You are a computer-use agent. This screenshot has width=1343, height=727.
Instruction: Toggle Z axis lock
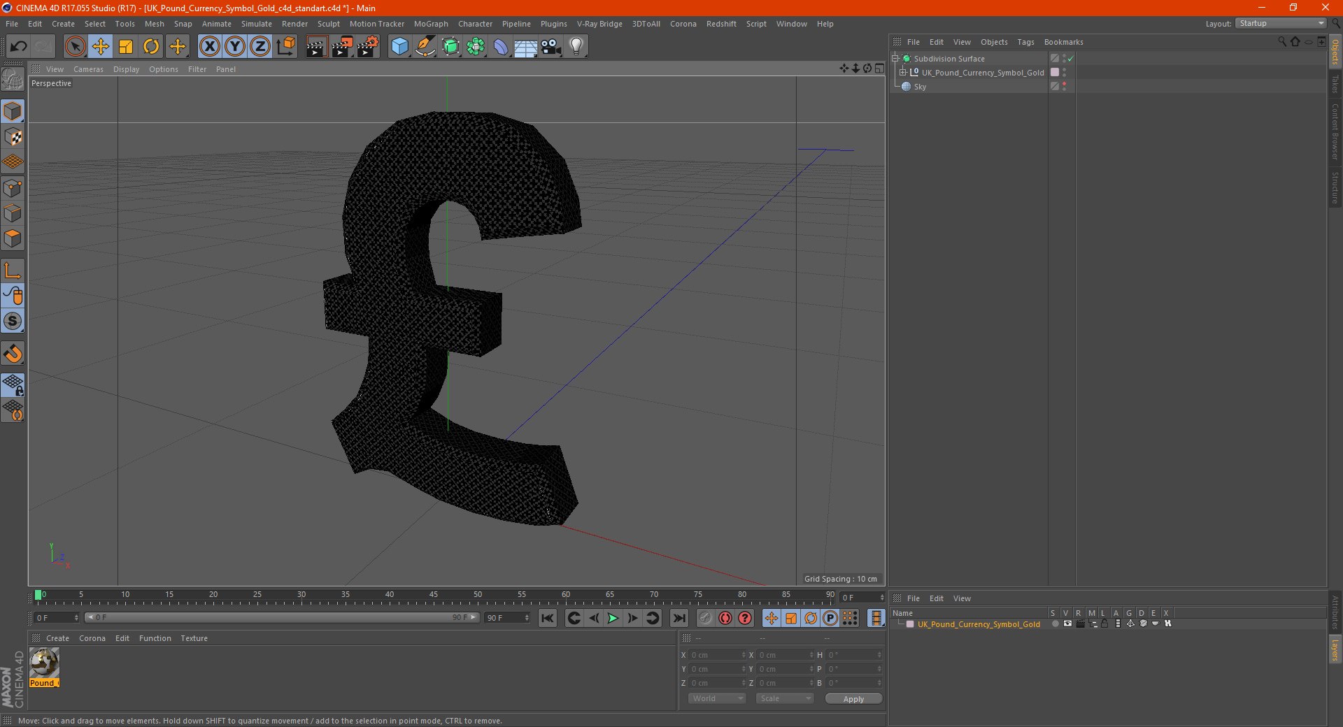[x=260, y=47]
